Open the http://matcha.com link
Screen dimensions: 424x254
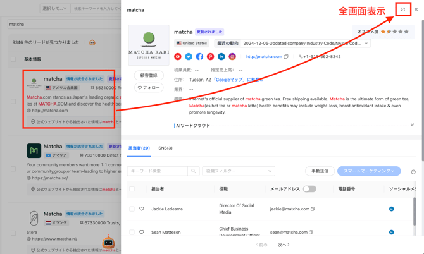[x=264, y=57]
